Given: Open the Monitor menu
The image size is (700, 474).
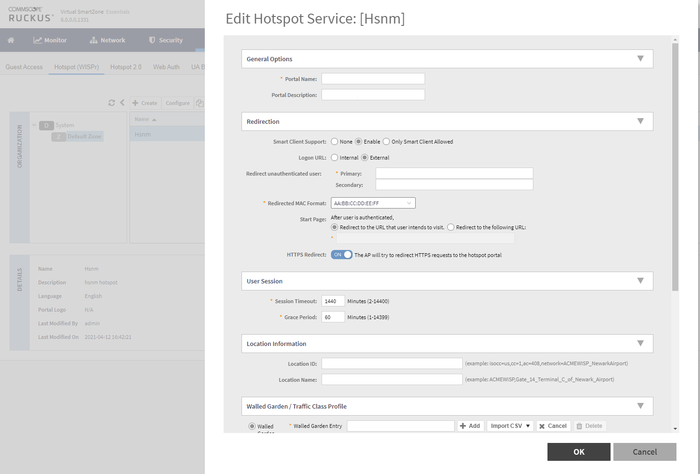Looking at the screenshot, I should click(50, 40).
